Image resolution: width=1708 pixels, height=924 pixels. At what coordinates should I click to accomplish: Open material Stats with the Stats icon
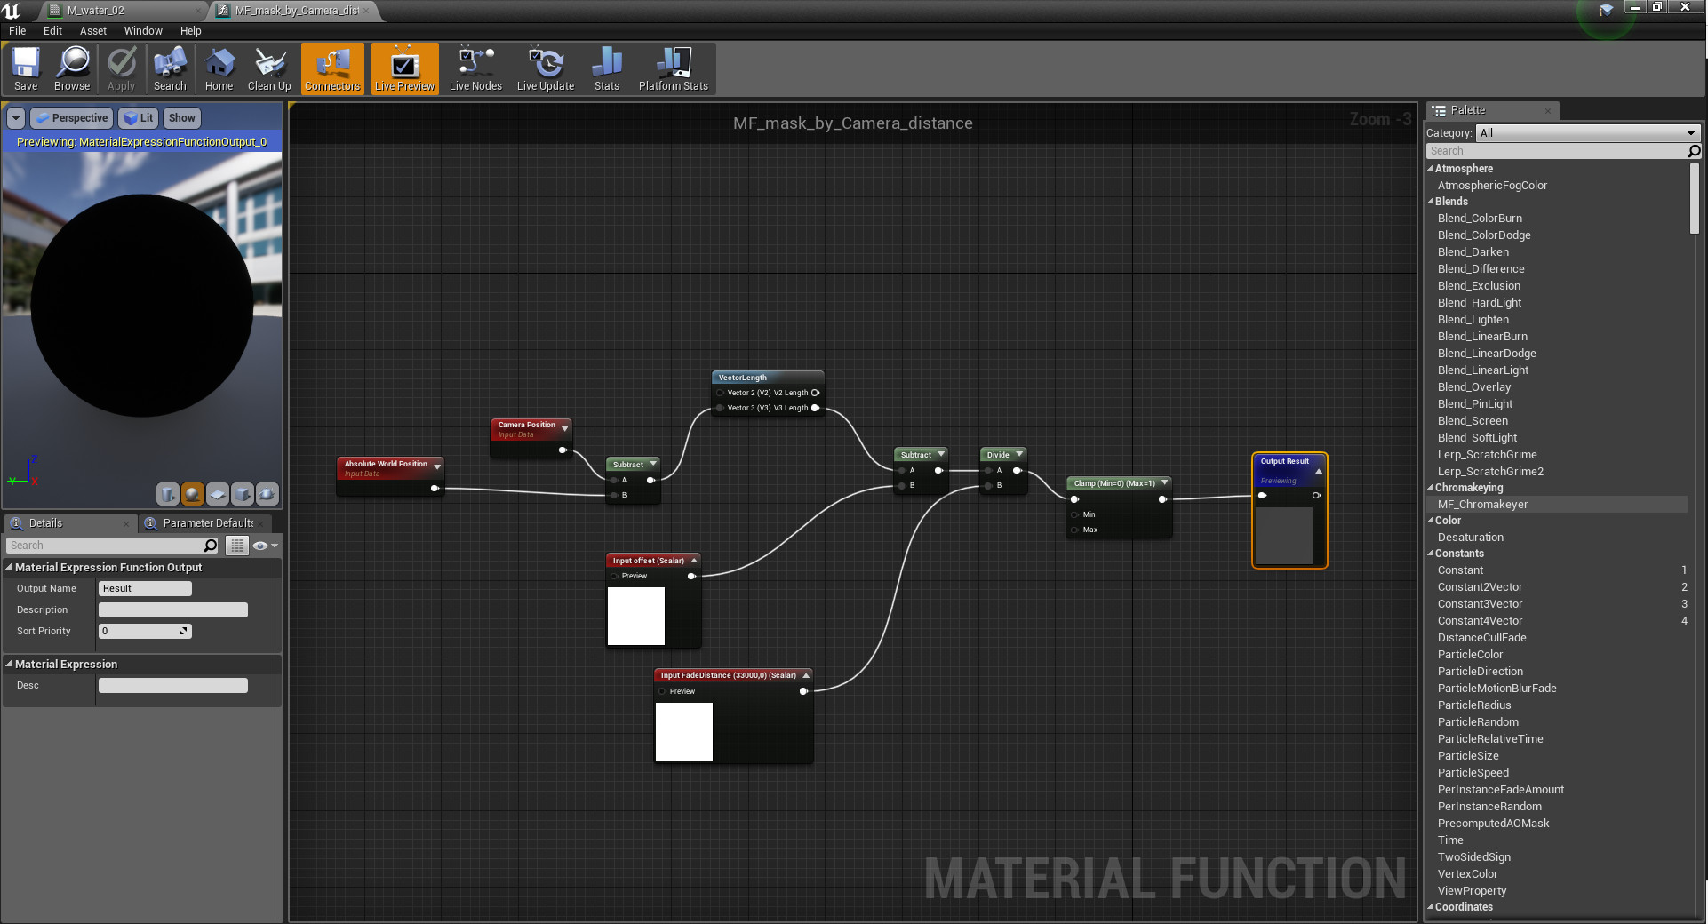pyautogui.click(x=606, y=68)
